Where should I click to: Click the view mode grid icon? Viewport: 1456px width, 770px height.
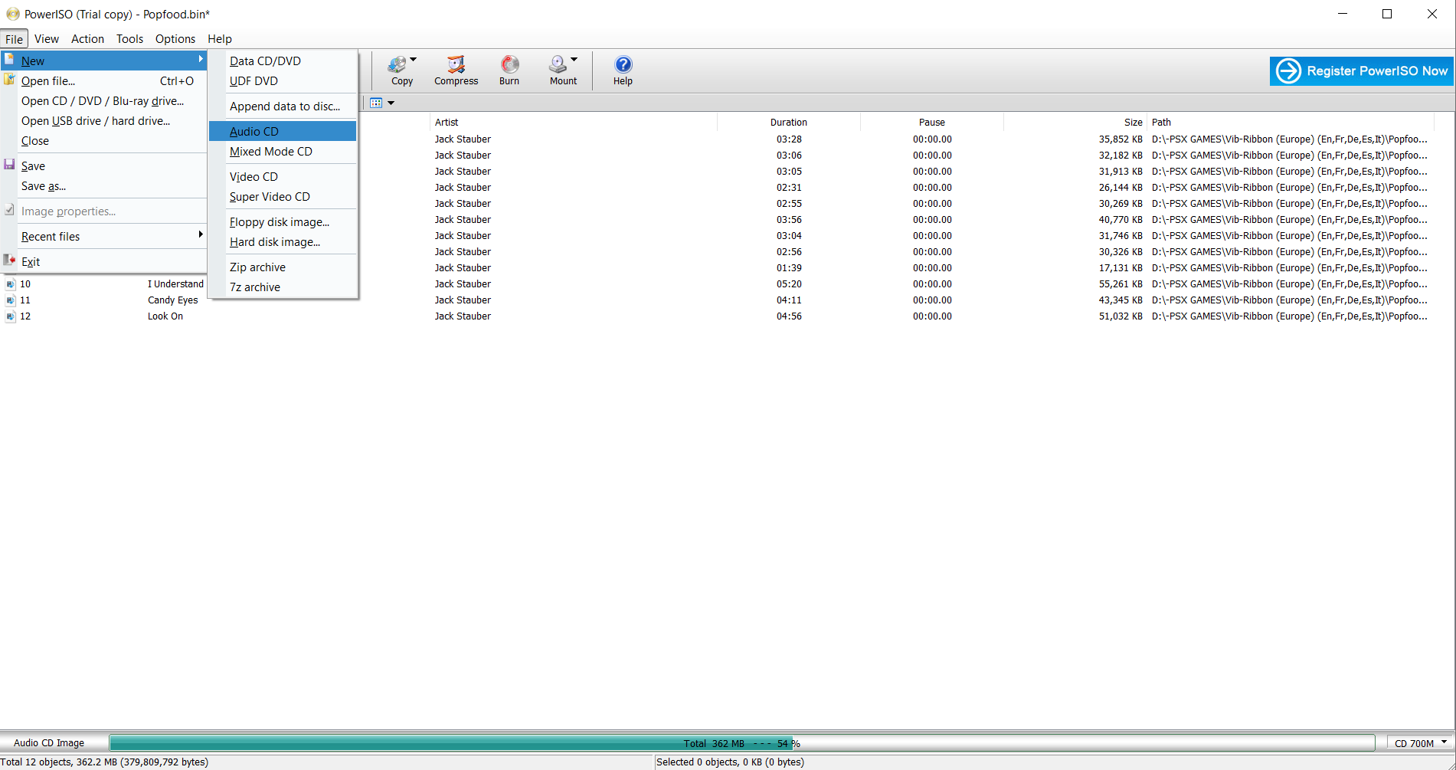point(376,103)
